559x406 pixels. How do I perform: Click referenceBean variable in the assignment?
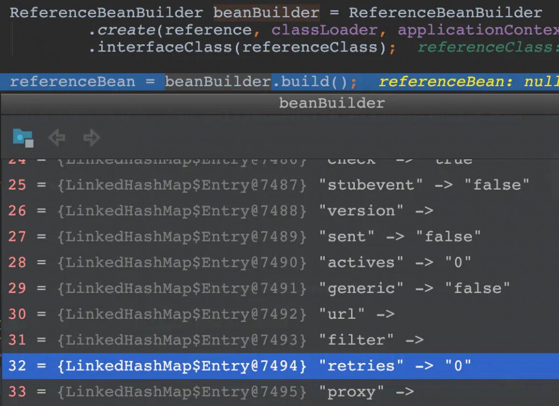[x=72, y=82]
